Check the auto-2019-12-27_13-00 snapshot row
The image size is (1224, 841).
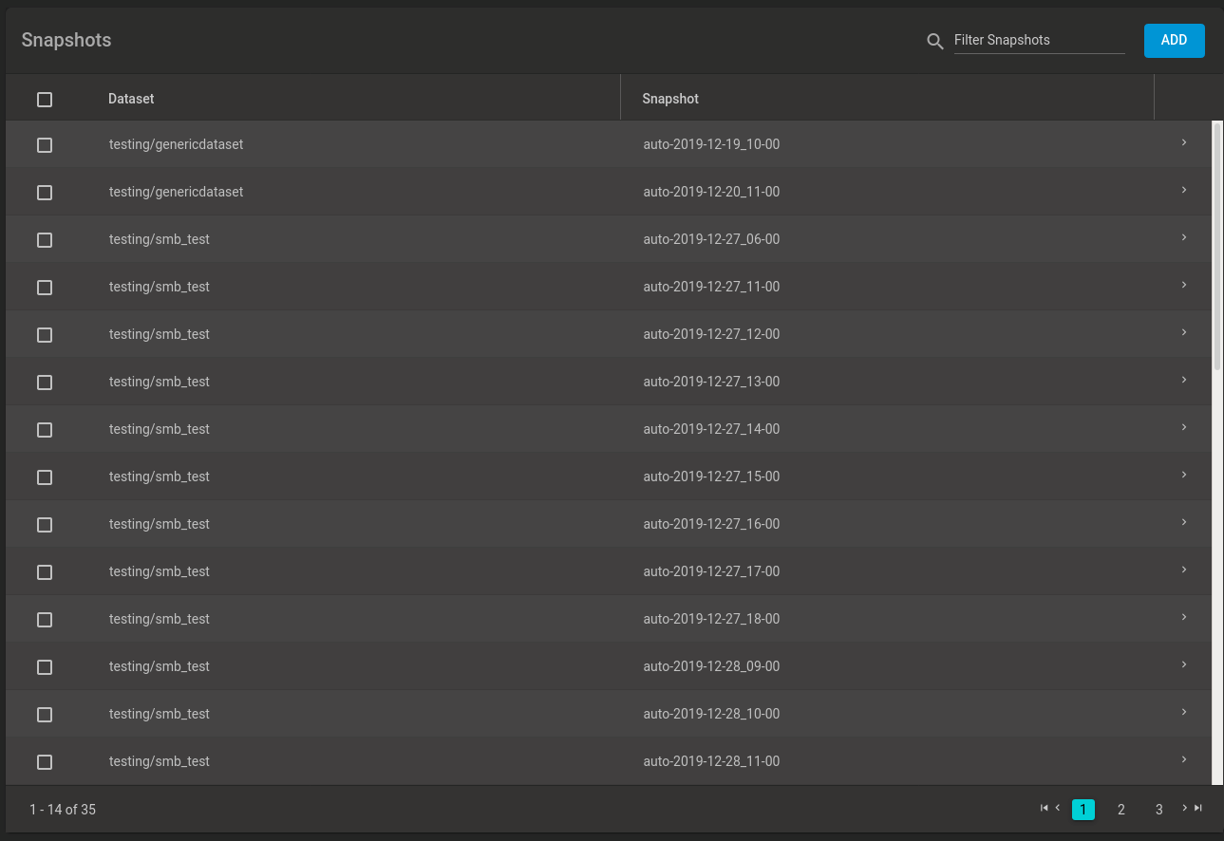(45, 383)
